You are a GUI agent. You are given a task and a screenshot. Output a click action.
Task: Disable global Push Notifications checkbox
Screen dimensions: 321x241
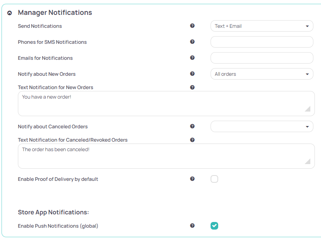point(214,226)
